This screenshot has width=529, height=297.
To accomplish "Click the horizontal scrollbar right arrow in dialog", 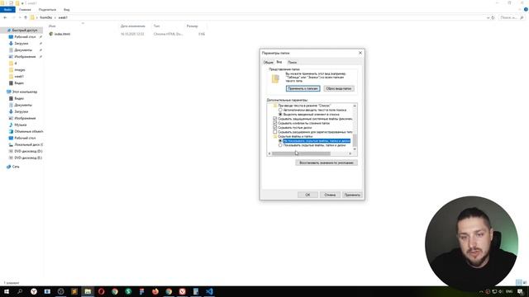I will (x=350, y=153).
